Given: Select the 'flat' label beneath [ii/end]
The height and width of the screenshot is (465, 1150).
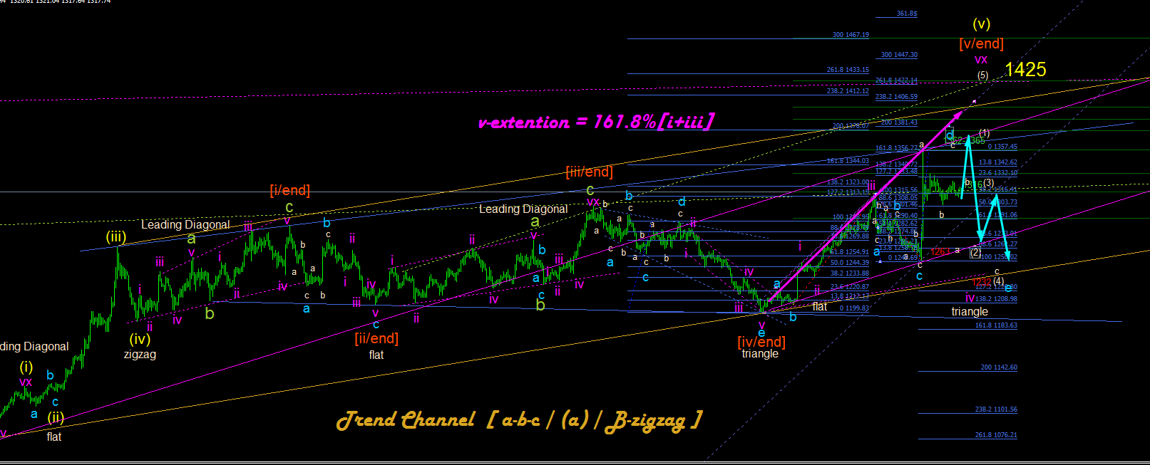Looking at the screenshot, I should click(376, 355).
